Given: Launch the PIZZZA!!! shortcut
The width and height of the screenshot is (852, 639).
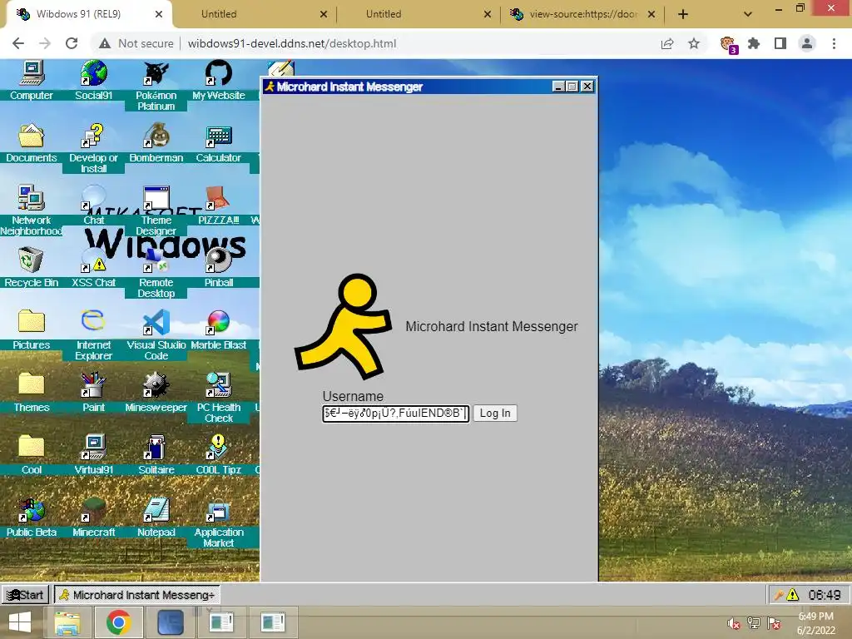Looking at the screenshot, I should coord(219,198).
